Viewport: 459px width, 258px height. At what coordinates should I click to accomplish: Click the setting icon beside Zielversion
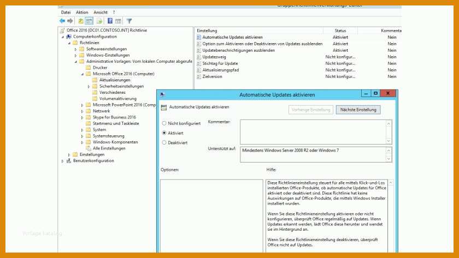click(x=199, y=76)
